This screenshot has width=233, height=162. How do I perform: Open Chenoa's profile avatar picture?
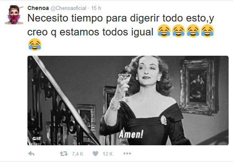(x=14, y=15)
